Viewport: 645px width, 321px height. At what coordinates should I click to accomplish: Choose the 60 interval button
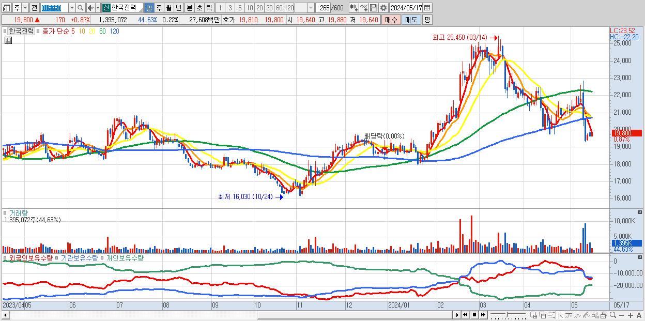coord(279,8)
